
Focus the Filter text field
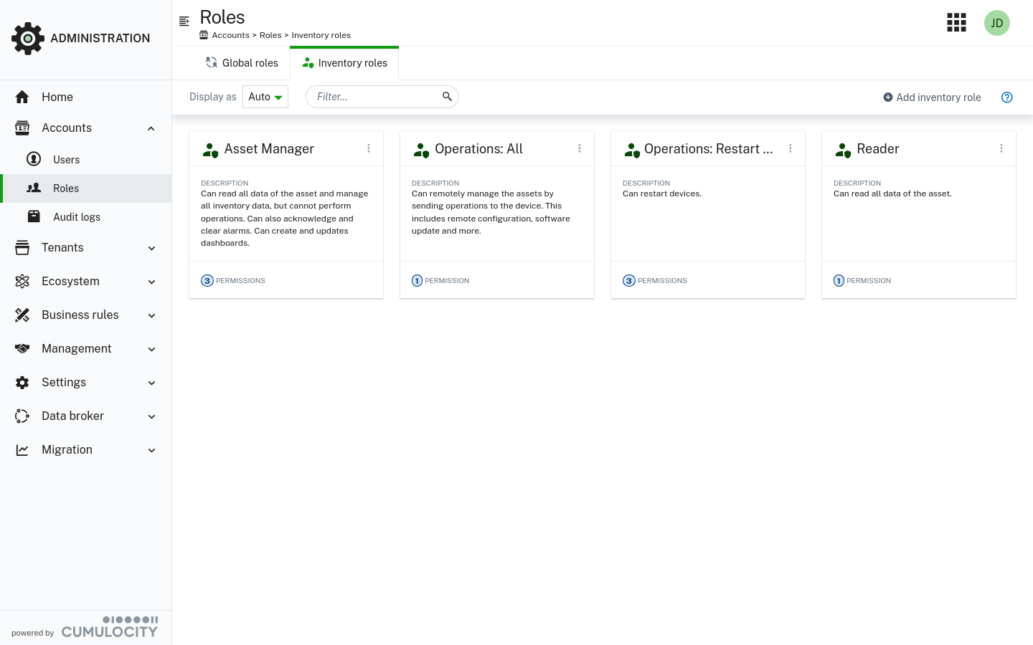click(374, 97)
